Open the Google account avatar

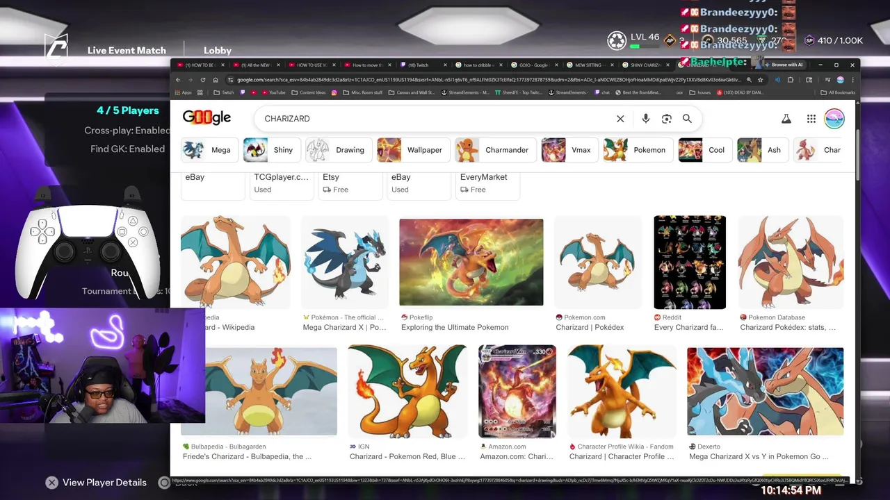[x=834, y=119]
